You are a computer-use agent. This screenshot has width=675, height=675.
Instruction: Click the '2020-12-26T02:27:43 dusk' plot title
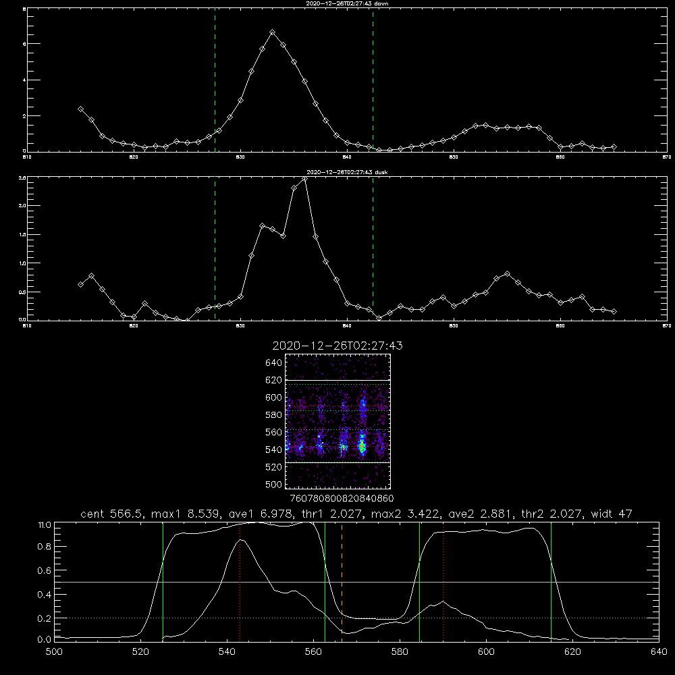click(x=347, y=172)
